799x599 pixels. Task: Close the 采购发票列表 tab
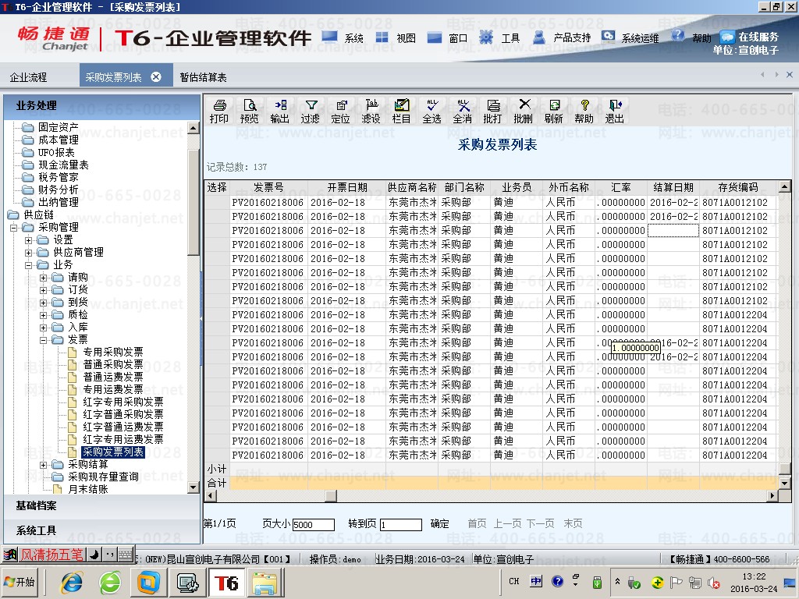[x=156, y=77]
